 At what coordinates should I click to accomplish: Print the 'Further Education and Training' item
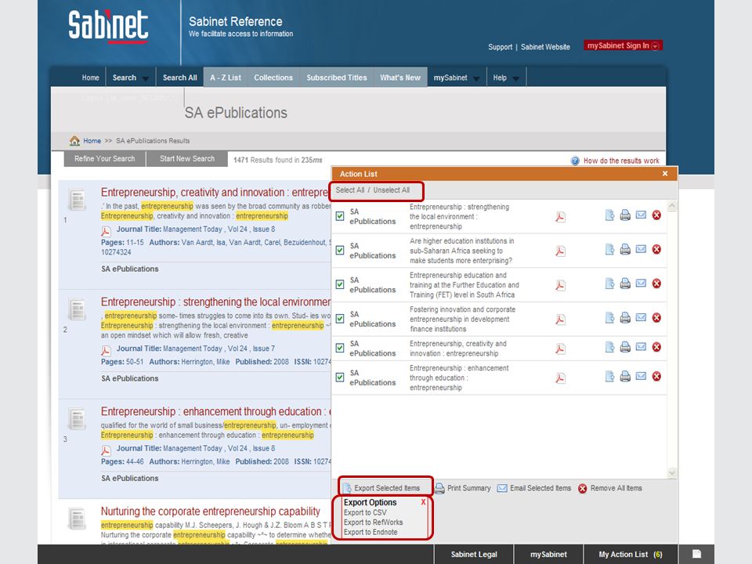pyautogui.click(x=625, y=284)
